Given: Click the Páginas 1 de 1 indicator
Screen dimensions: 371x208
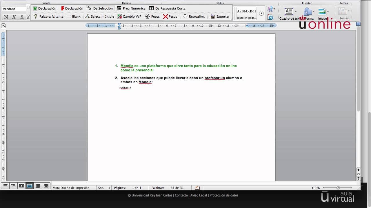Looking at the screenshot, I should (128, 188).
